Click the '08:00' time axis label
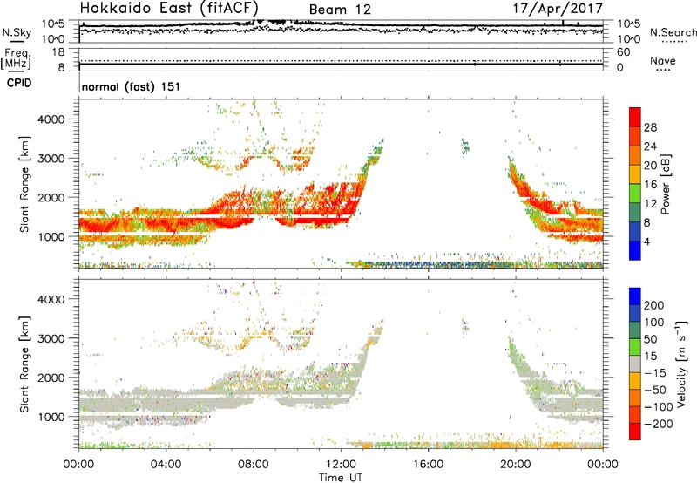 254,465
